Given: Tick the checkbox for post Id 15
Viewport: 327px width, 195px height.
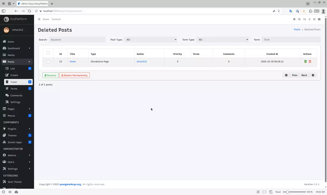Looking at the screenshot, I should pos(48,62).
